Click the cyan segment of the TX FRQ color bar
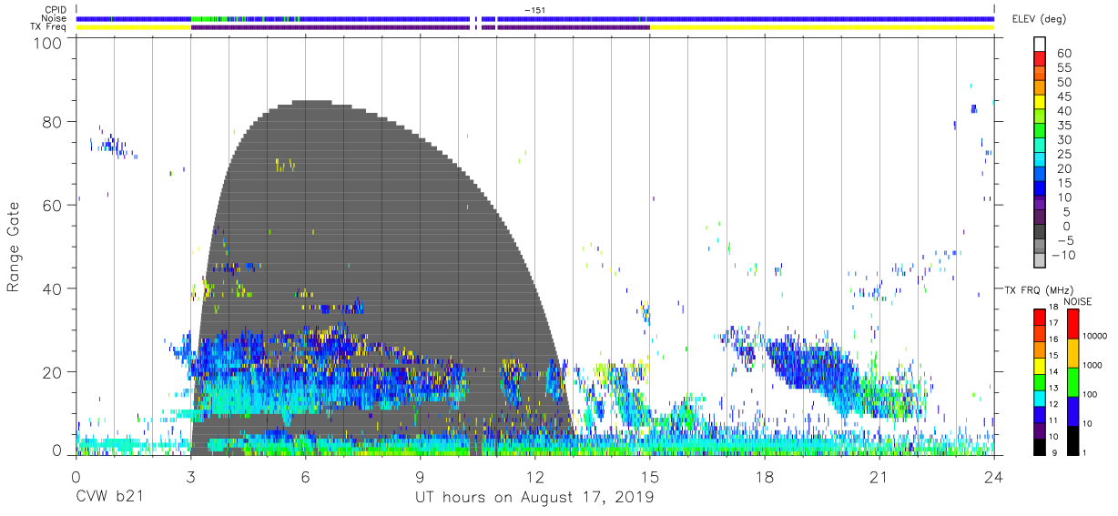This screenshot has height=516, width=1118. [1040, 399]
